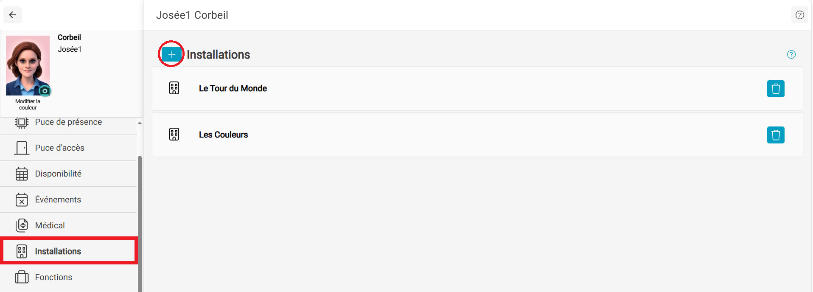Click the sidebar scroll up arrow
The height and width of the screenshot is (292, 813).
pos(140,123)
